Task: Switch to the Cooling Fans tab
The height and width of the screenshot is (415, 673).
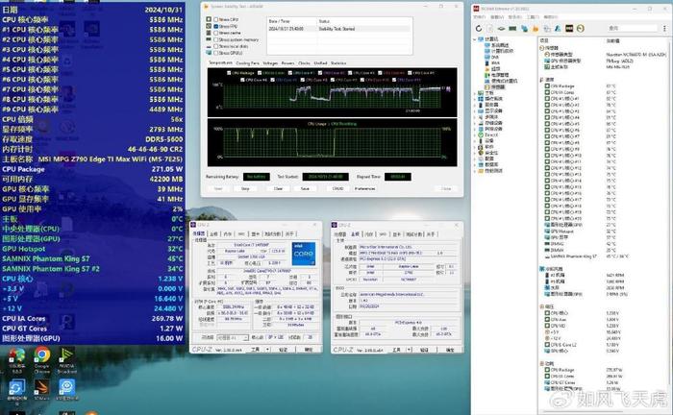Action: 248,63
